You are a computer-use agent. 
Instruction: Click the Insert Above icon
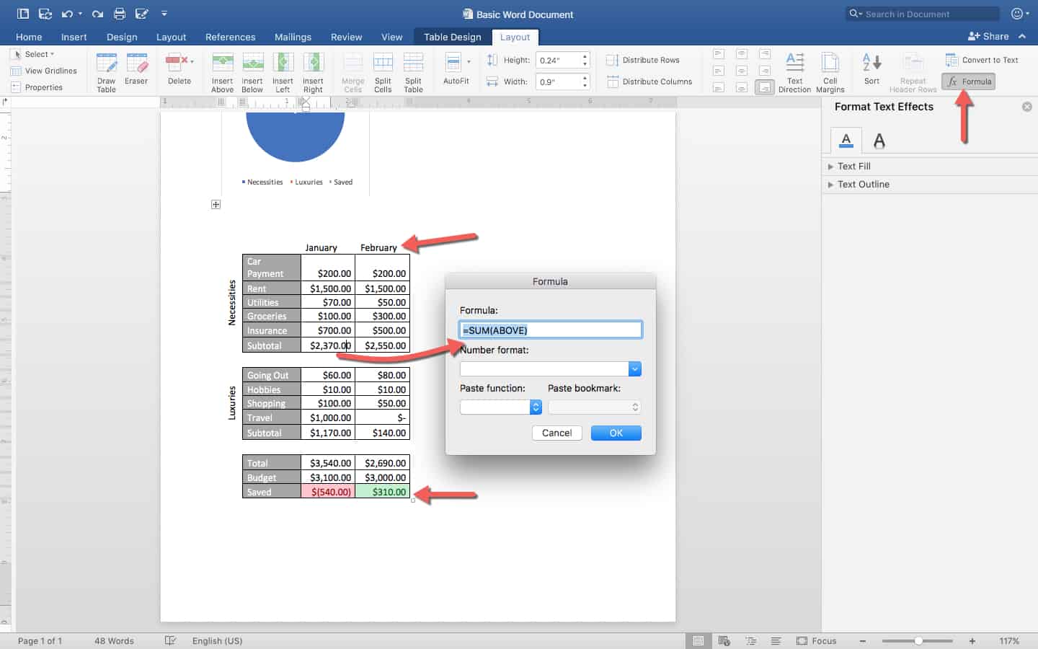pyautogui.click(x=222, y=72)
